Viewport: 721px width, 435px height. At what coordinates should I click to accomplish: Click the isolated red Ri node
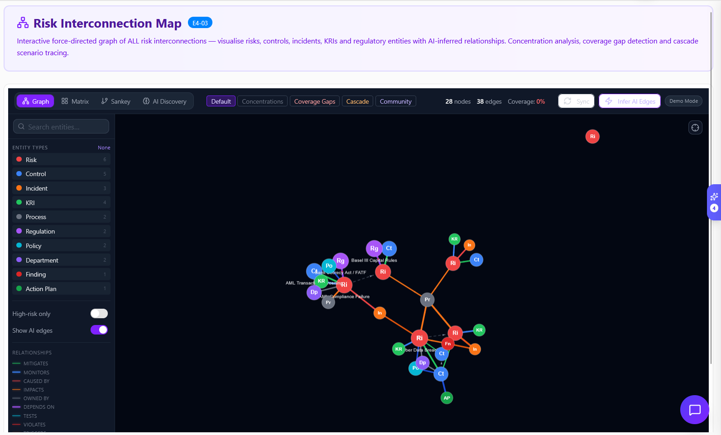[x=592, y=137]
